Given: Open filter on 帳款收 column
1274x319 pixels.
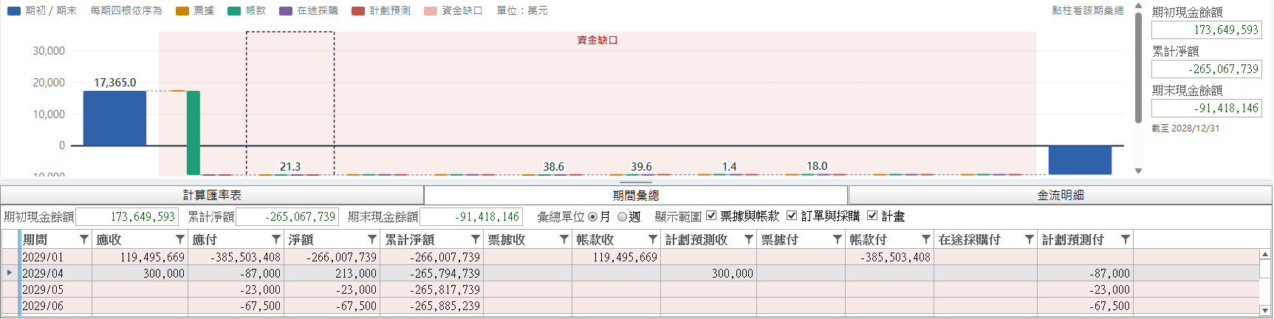Looking at the screenshot, I should [652, 239].
